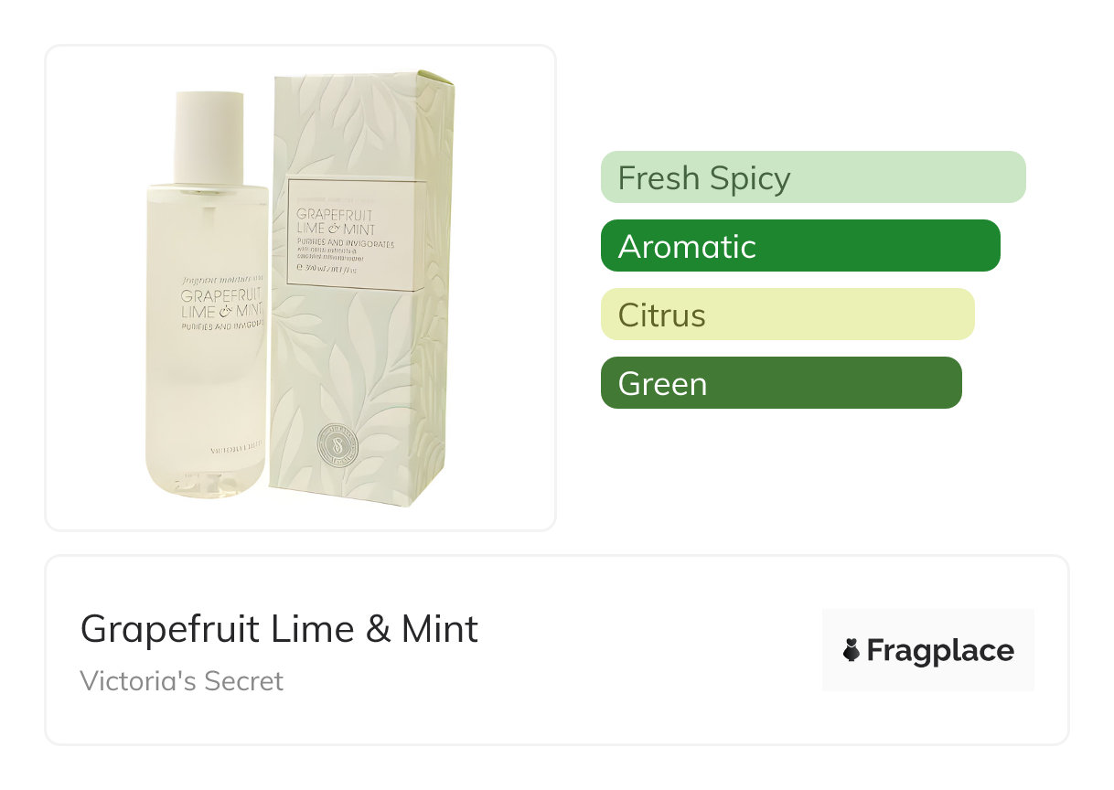Click the Victoria's Secret brand name
This screenshot has height=790, width=1114.
pos(182,681)
